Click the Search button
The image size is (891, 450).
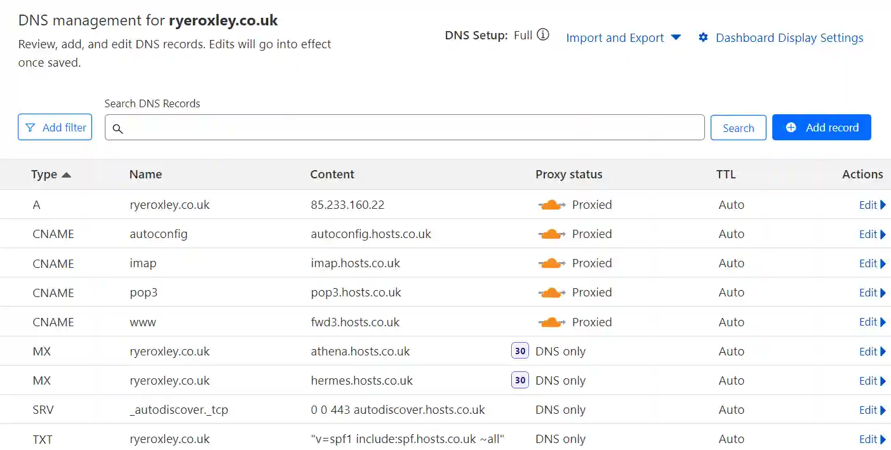coord(738,127)
